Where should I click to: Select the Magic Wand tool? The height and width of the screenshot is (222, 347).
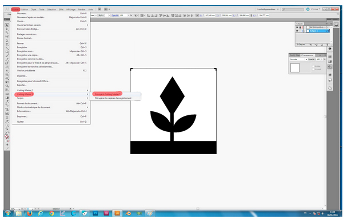click(7, 33)
